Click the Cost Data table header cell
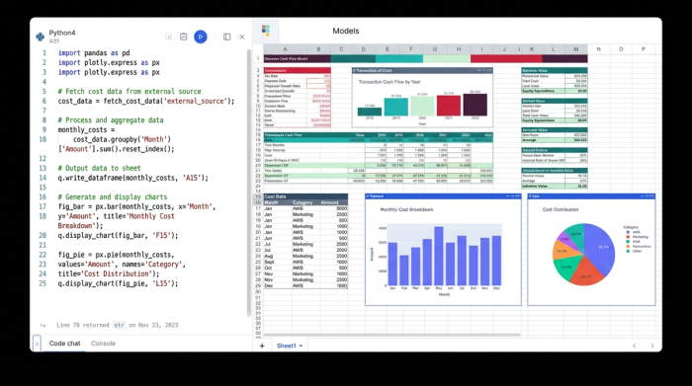692x386 pixels. click(x=305, y=196)
